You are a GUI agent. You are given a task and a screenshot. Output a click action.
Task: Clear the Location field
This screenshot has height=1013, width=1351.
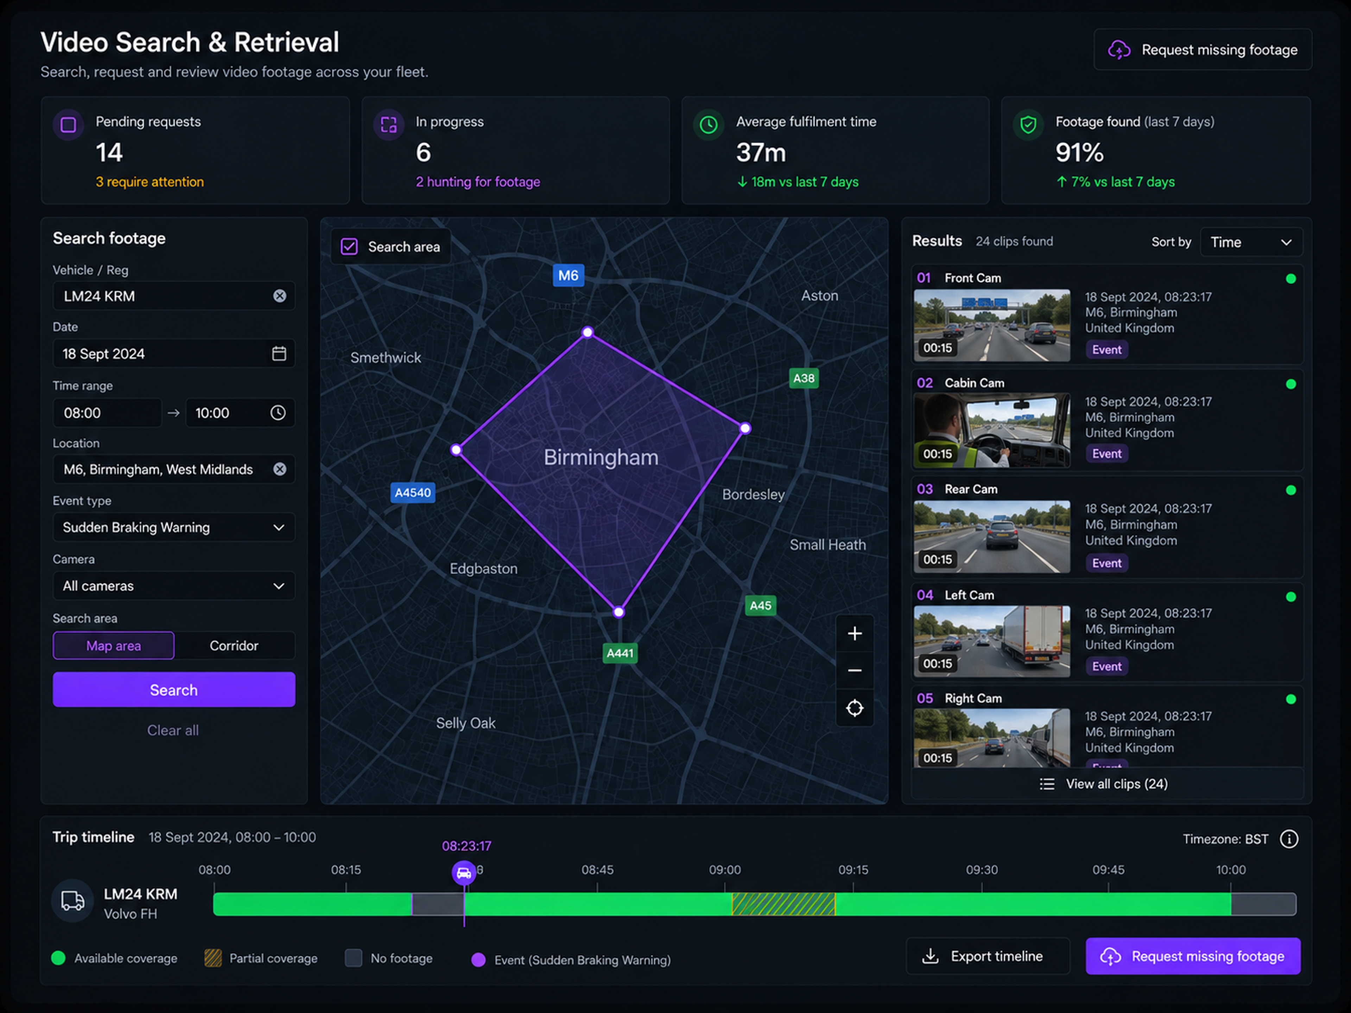[280, 469]
